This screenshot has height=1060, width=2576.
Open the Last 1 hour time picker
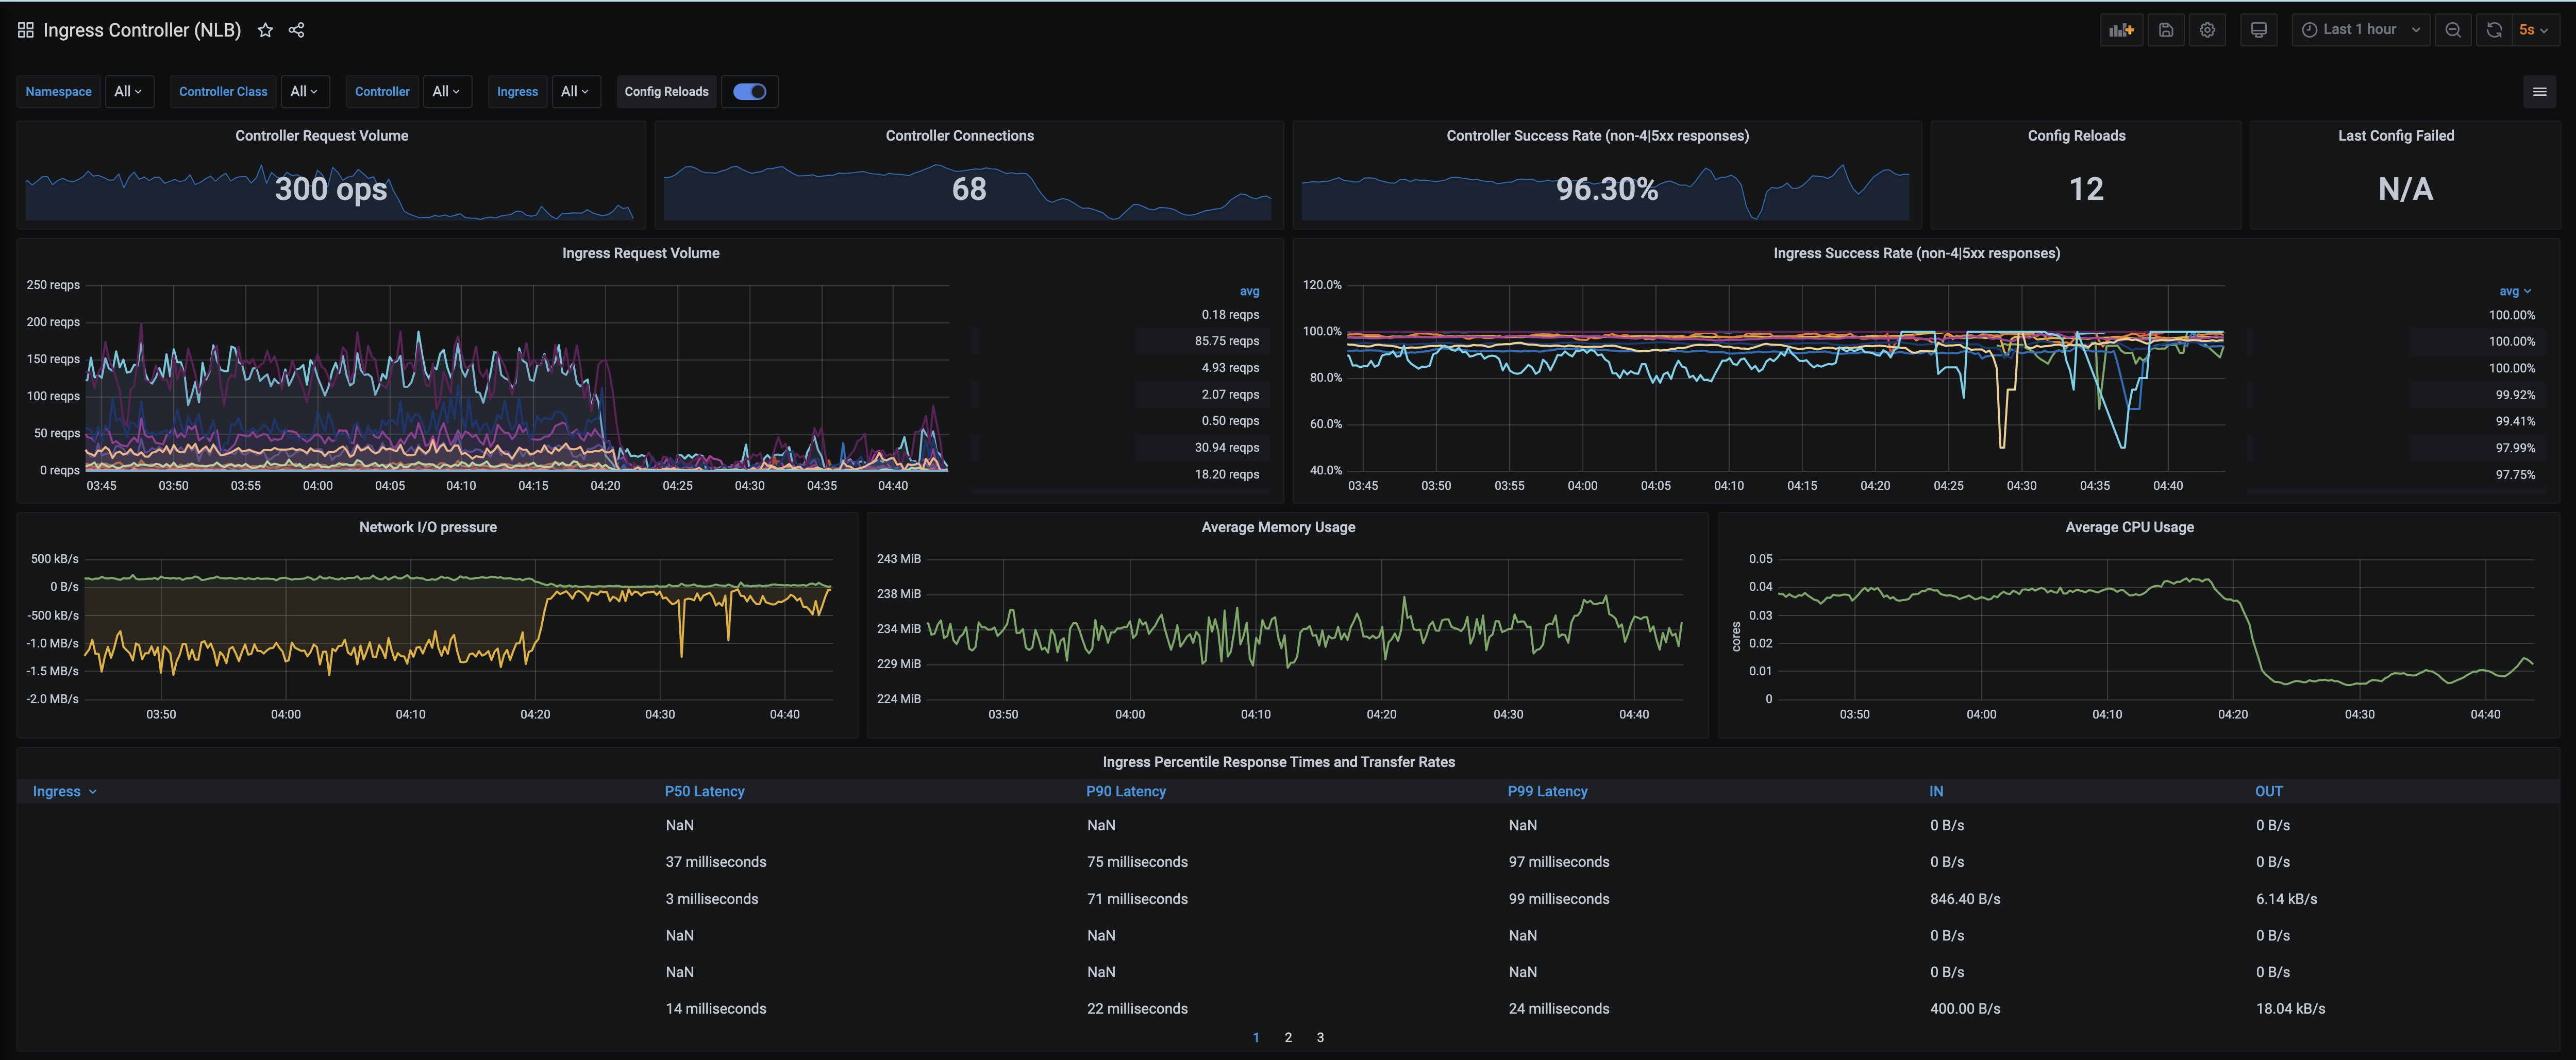coord(2359,30)
